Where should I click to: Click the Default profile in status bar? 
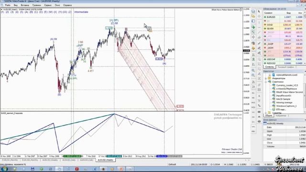[x=172, y=164]
